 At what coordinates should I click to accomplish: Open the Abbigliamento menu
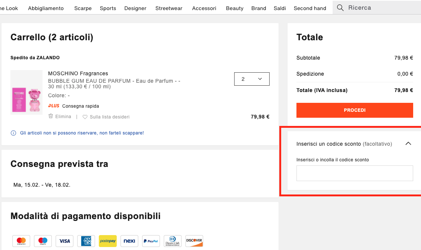tap(46, 8)
